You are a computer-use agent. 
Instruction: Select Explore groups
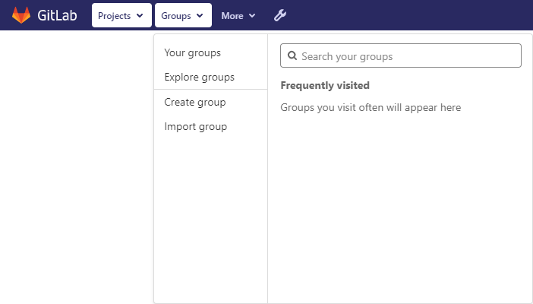click(199, 78)
